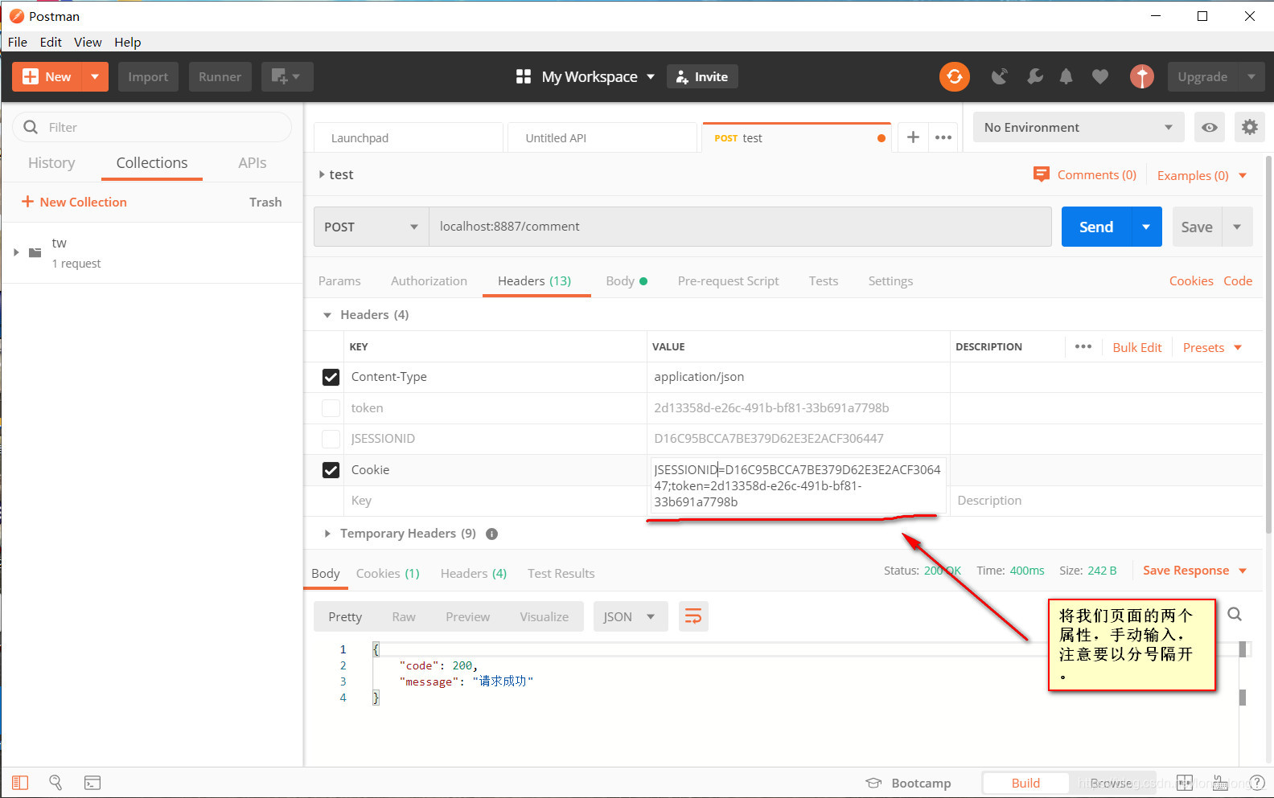Switch to Build mode toggle
Image resolution: width=1274 pixels, height=798 pixels.
tap(1025, 783)
